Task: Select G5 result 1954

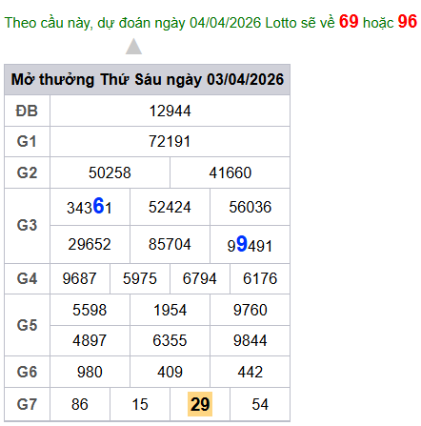Action: tap(170, 310)
